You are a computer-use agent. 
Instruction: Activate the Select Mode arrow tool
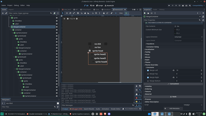63,13
